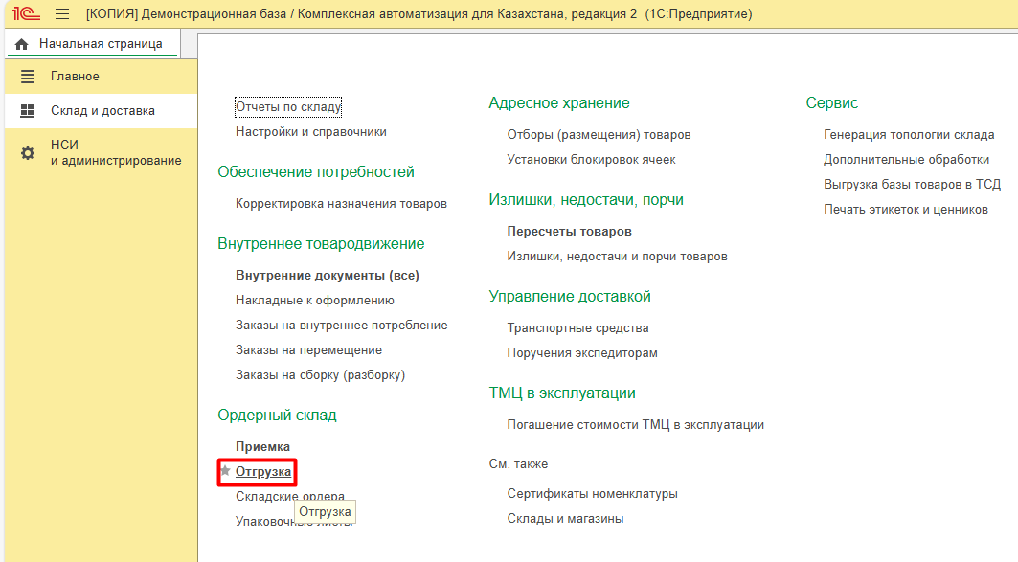Screen dimensions: 1018x562
Task: Click the Обеспечение потребностей heading
Action: (x=315, y=172)
